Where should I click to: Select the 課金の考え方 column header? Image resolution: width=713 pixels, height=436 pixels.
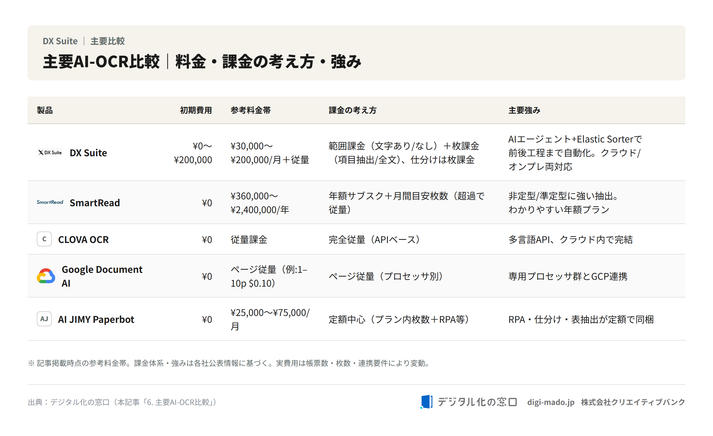point(352,110)
